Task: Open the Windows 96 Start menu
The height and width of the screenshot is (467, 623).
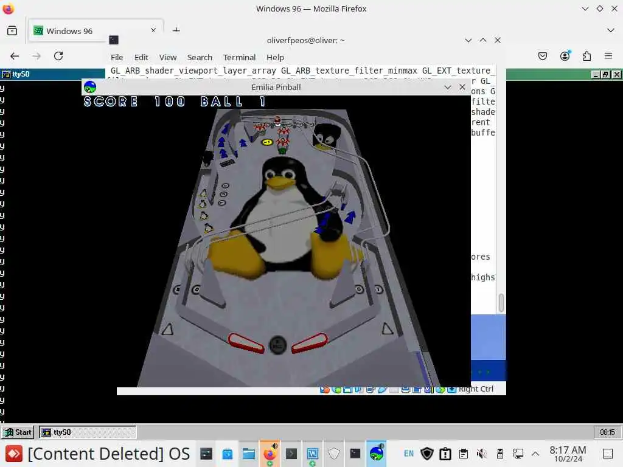Action: [18, 432]
